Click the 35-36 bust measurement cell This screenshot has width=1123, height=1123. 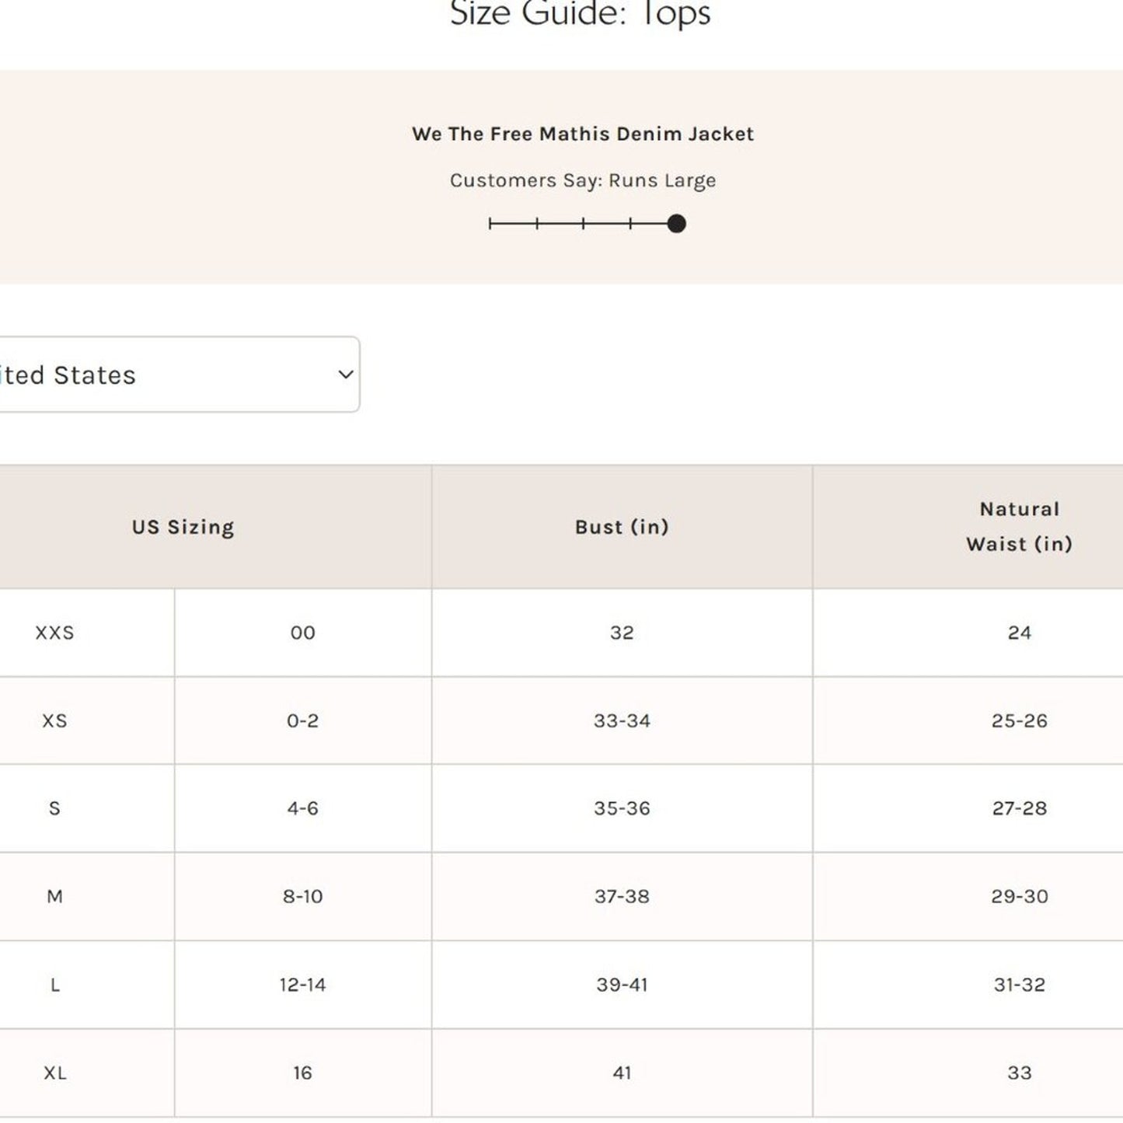(622, 808)
